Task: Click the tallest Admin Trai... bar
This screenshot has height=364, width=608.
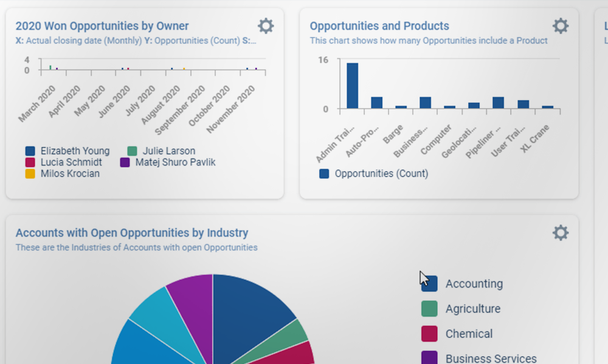Action: point(352,86)
